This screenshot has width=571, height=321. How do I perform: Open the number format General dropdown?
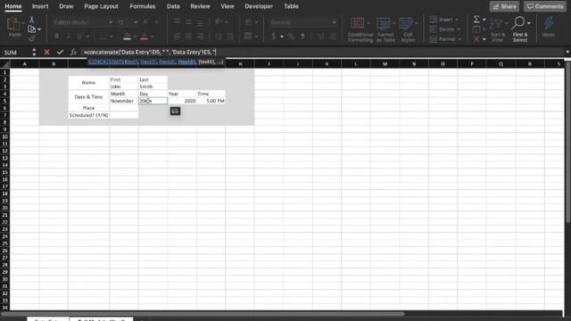334,22
